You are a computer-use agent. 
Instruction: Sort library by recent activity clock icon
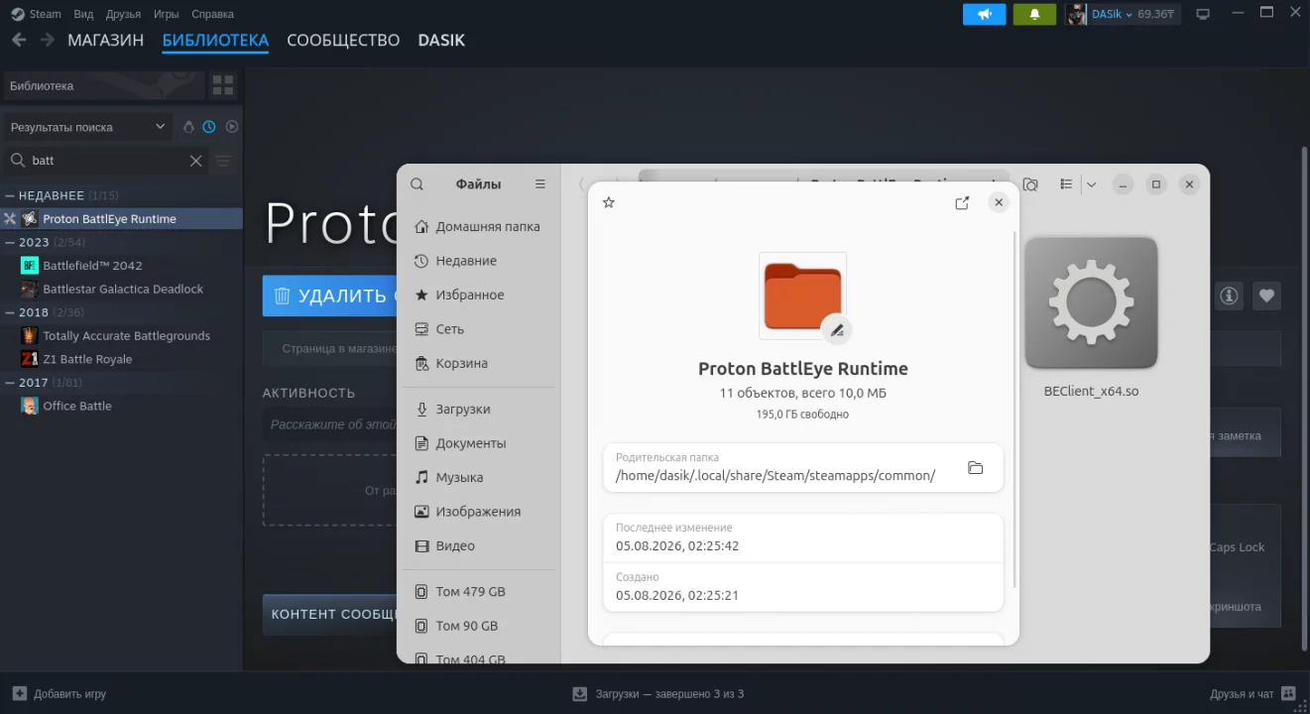coord(209,127)
